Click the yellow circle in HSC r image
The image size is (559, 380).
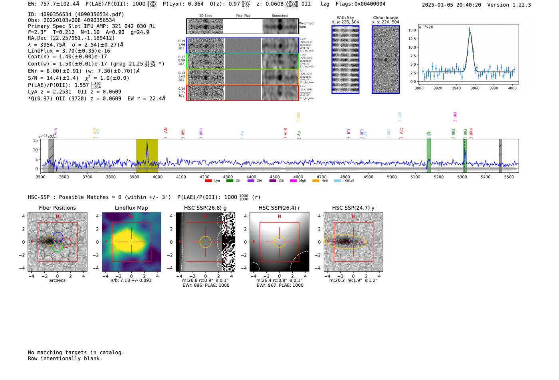(279, 242)
